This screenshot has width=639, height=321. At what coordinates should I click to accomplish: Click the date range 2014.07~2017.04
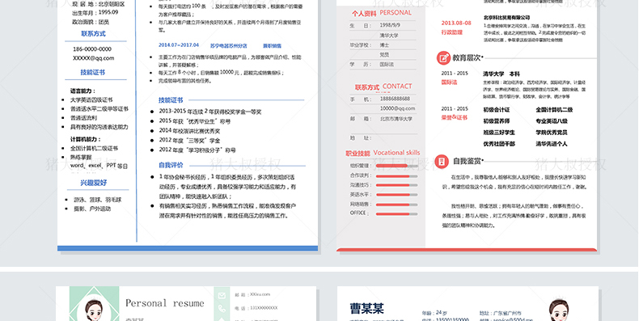[179, 45]
